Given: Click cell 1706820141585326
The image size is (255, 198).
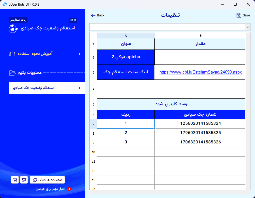Looking at the screenshot, I should tap(200, 142).
